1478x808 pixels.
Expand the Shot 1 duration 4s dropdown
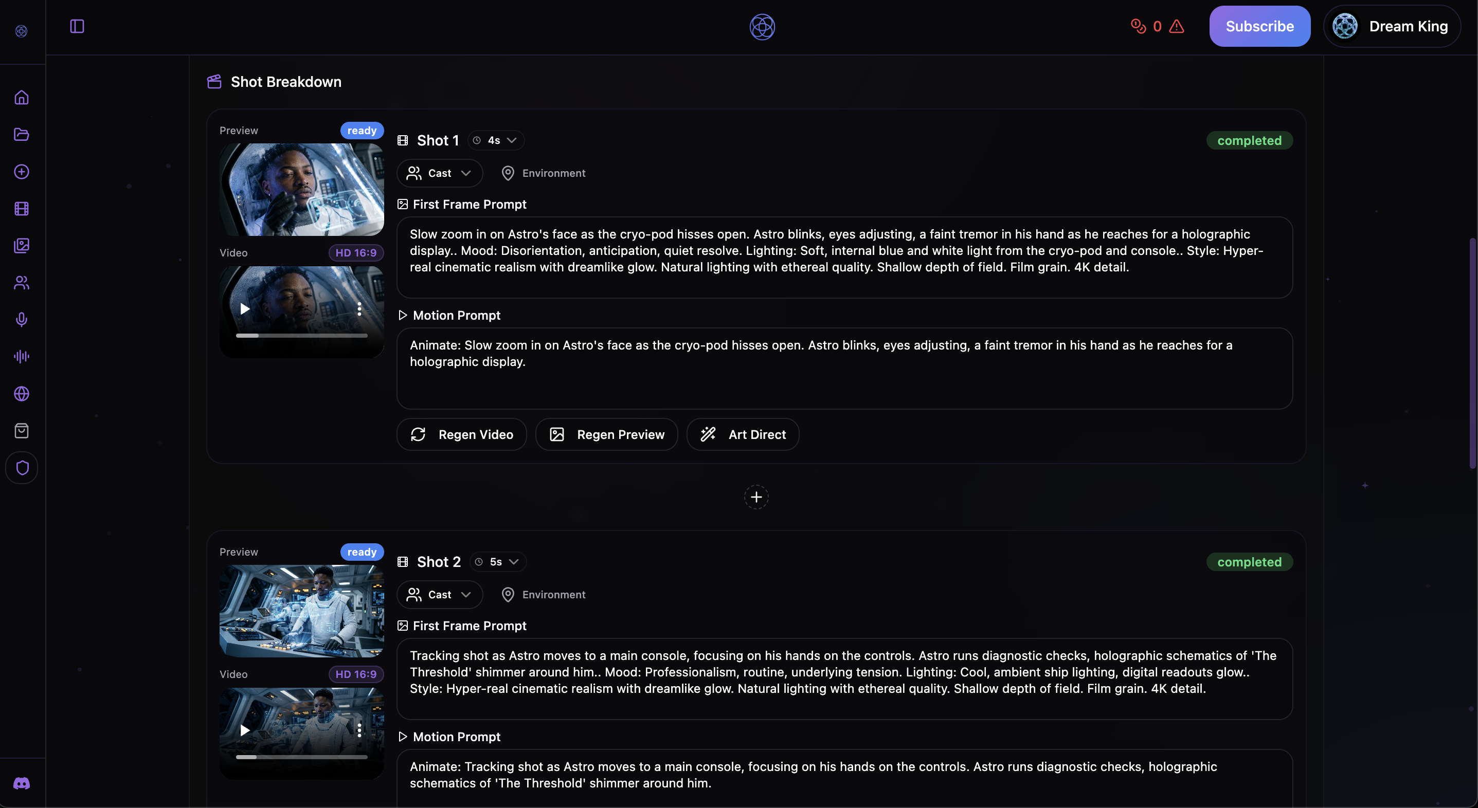(x=496, y=140)
